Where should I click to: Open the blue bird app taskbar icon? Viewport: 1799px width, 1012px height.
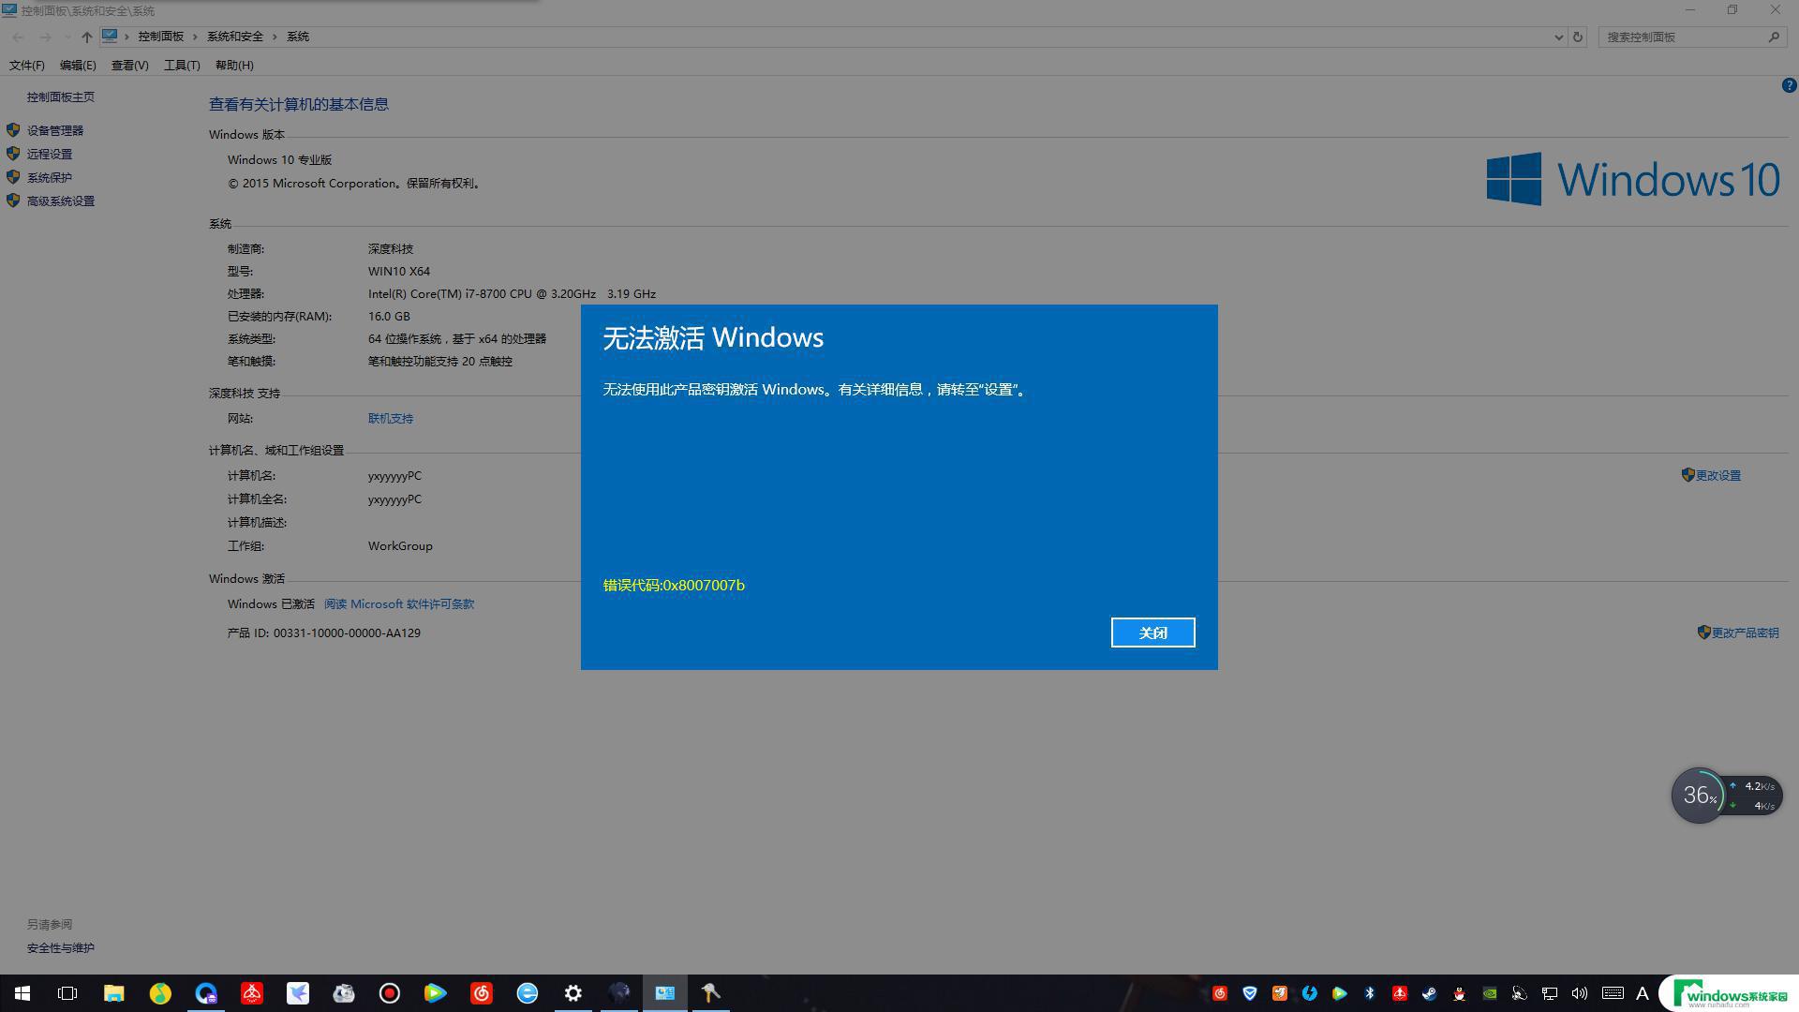click(298, 993)
